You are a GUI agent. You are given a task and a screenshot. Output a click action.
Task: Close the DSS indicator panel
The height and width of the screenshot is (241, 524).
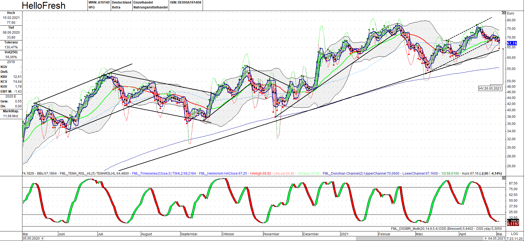[504, 178]
